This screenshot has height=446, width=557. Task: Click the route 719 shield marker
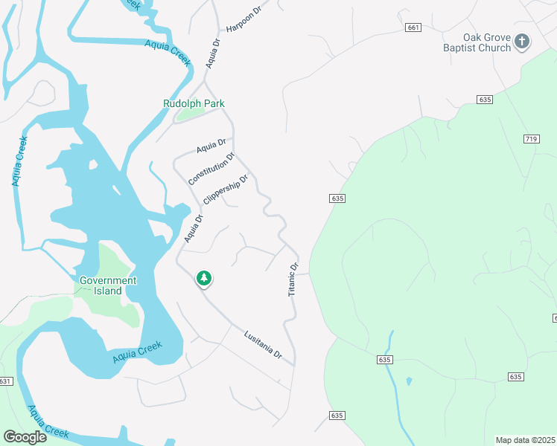pos(532,138)
